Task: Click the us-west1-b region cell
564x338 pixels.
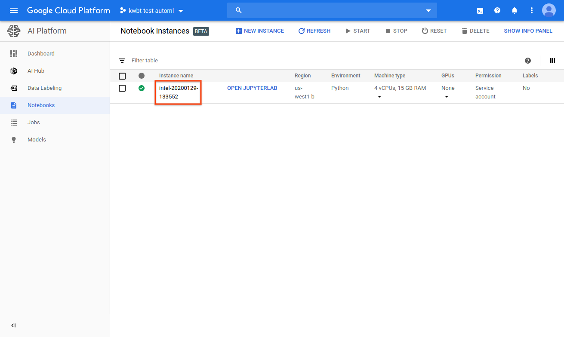Action: tap(305, 92)
